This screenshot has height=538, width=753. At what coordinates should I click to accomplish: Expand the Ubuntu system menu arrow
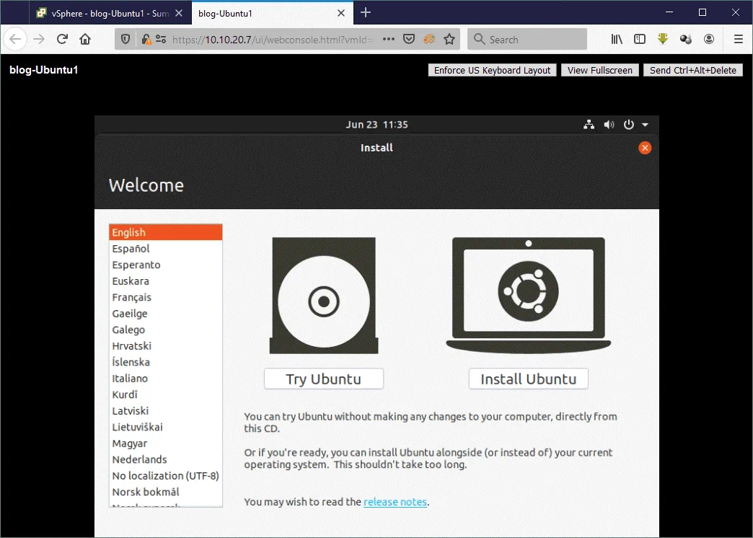click(x=645, y=125)
